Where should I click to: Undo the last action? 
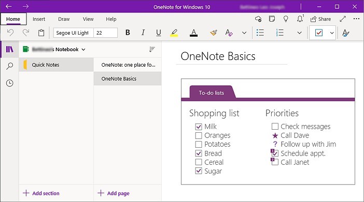click(x=10, y=33)
